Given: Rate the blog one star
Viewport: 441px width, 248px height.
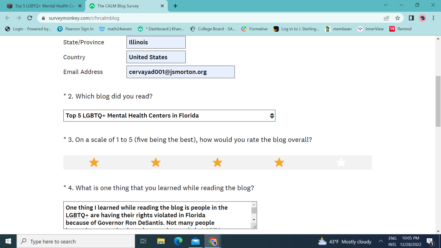Looking at the screenshot, I should pyautogui.click(x=94, y=162).
